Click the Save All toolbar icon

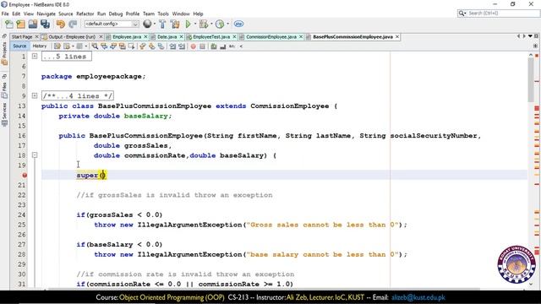(x=45, y=24)
